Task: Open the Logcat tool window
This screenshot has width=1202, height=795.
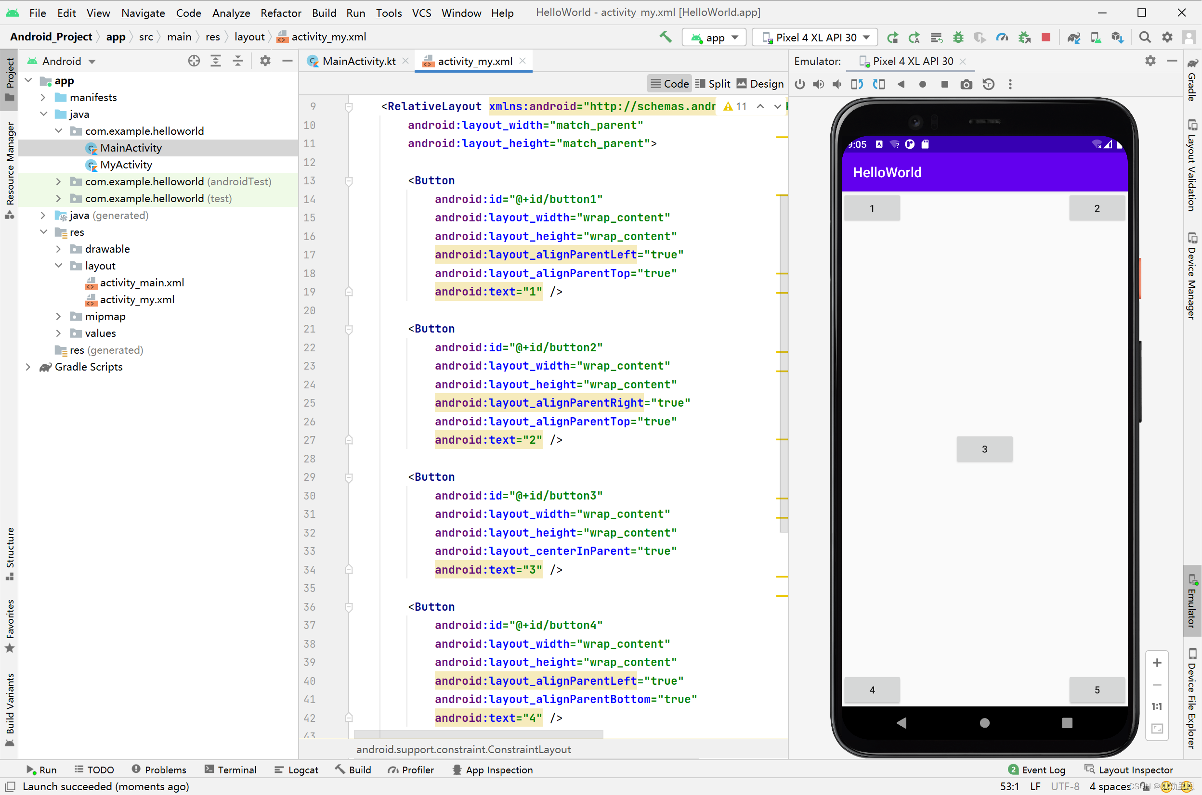Action: tap(296, 769)
